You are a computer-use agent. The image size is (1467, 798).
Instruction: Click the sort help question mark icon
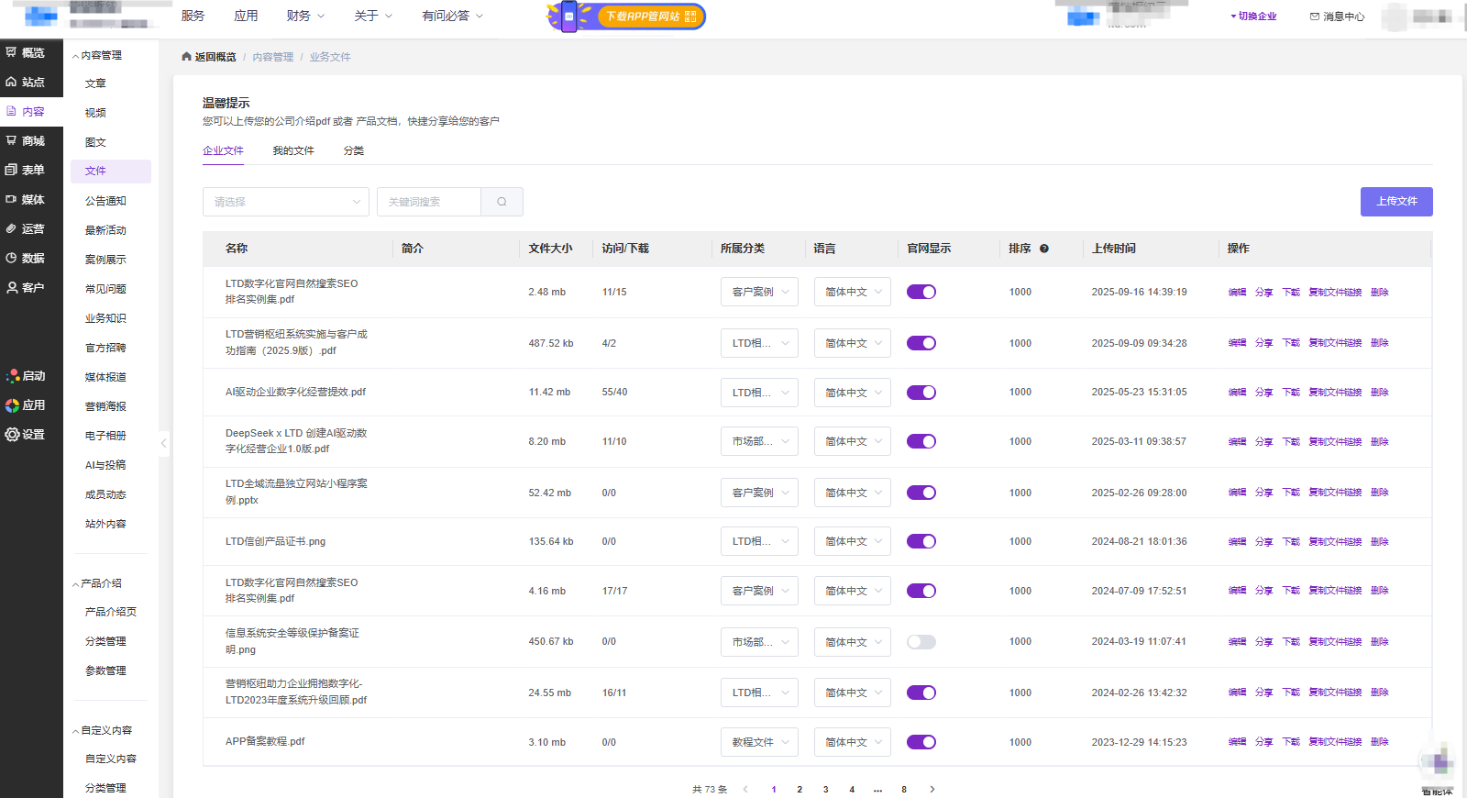tap(1043, 249)
